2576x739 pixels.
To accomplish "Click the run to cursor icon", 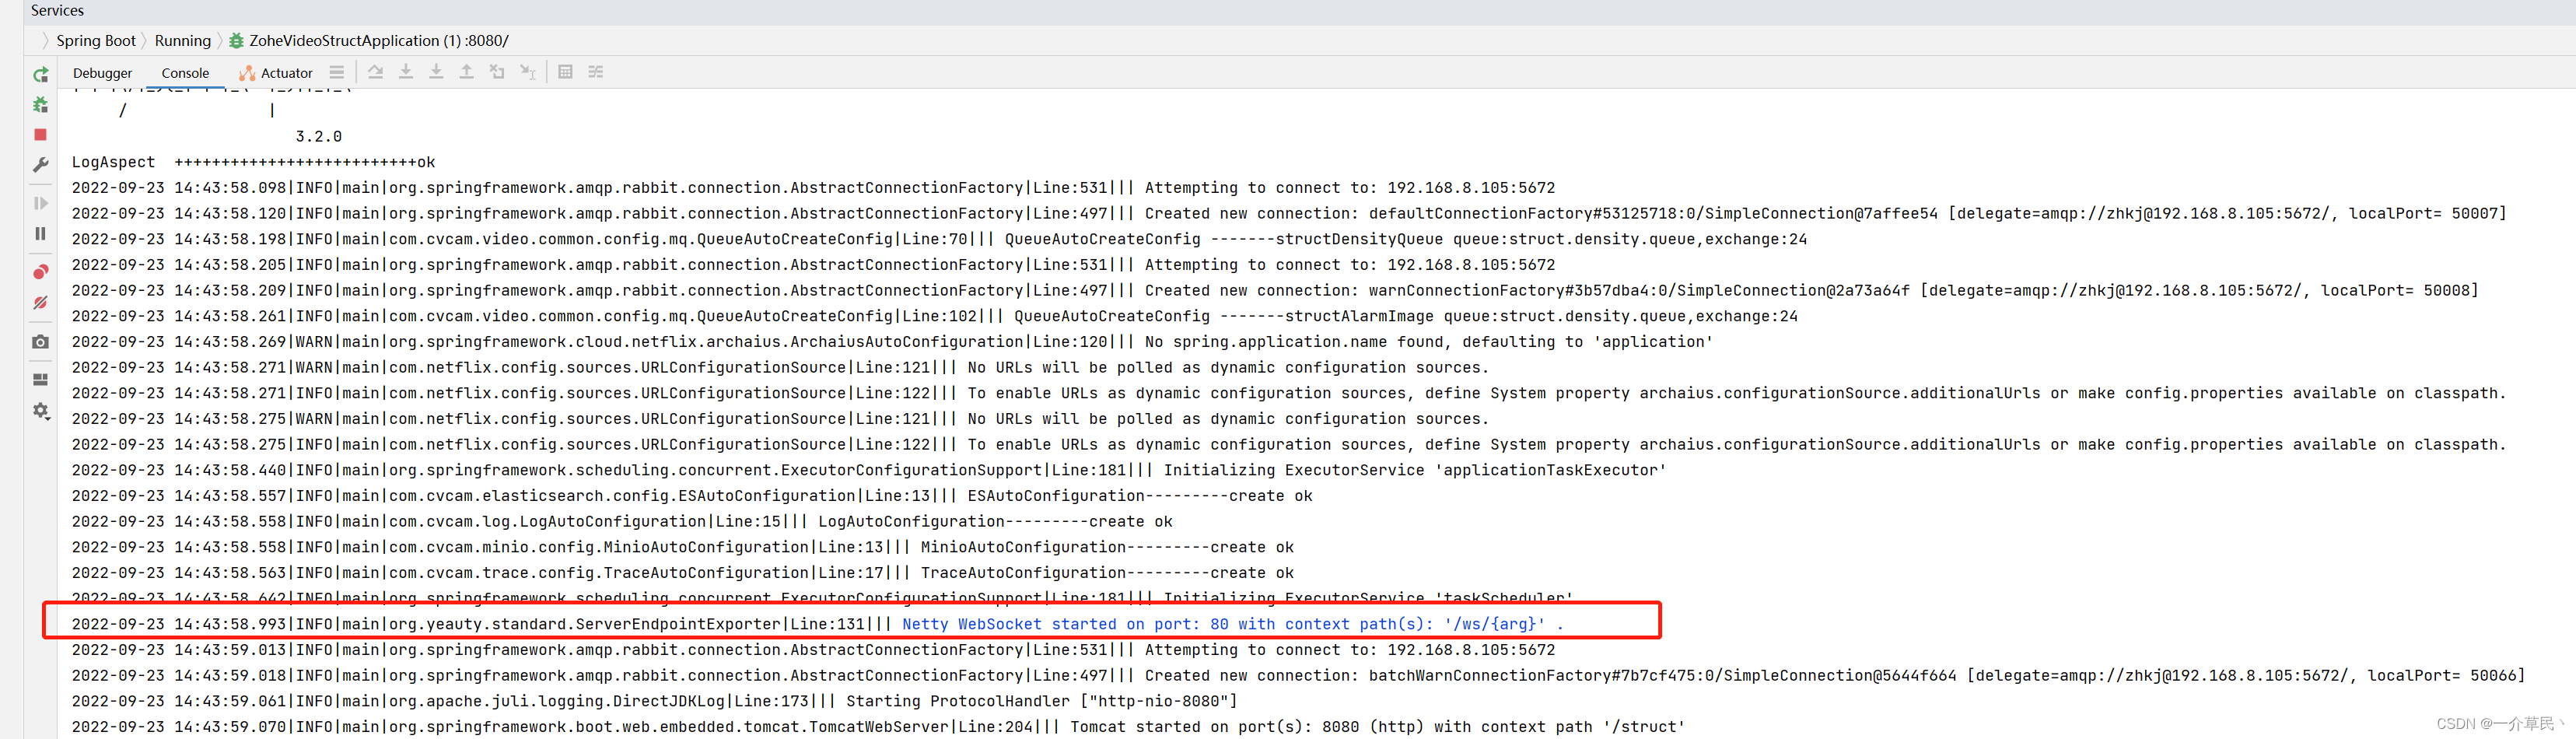I will 528,72.
